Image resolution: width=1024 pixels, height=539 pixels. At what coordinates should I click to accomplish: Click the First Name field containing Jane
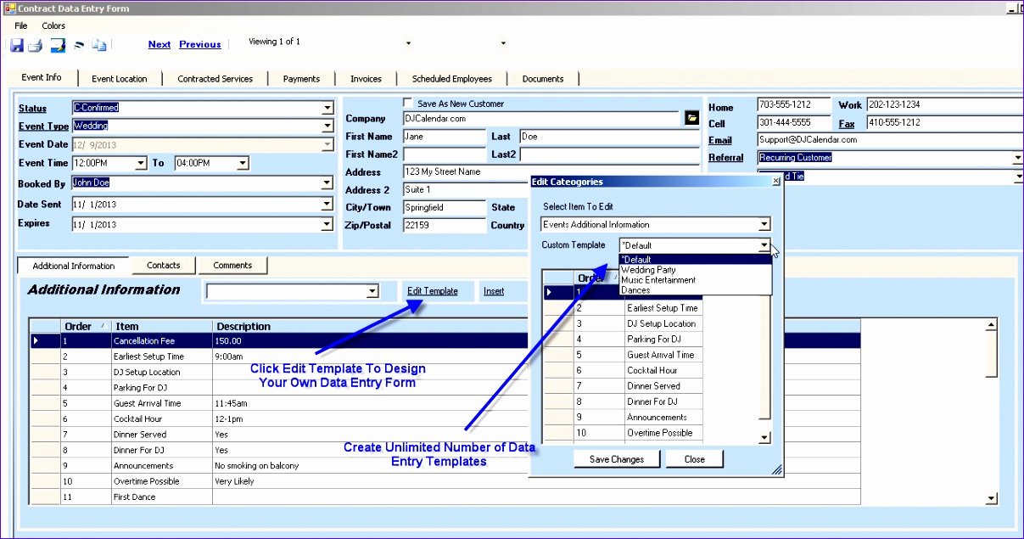pos(445,137)
